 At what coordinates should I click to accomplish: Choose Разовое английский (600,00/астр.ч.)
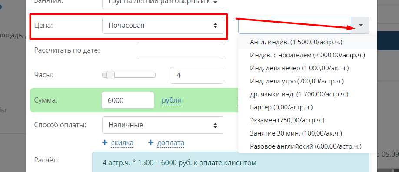click(307, 146)
